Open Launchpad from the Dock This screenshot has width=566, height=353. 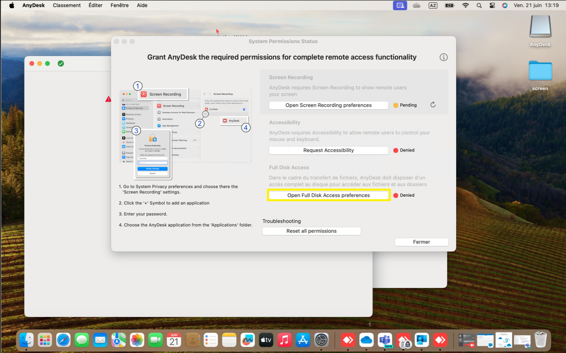45,340
